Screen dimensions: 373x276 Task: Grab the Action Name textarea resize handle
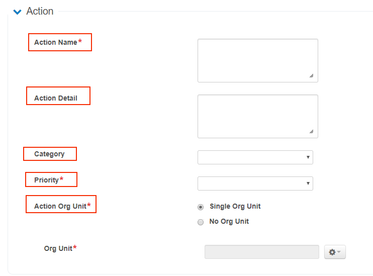(311, 76)
